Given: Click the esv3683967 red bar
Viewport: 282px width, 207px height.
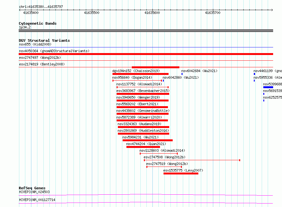Looking at the screenshot, I should (x=143, y=94).
